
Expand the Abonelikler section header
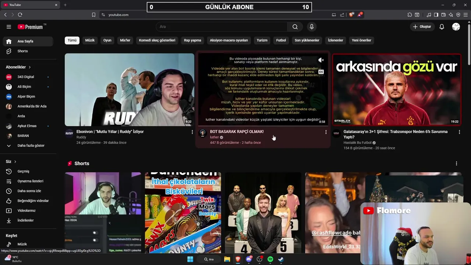pos(18,67)
